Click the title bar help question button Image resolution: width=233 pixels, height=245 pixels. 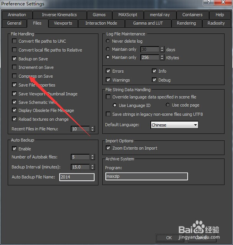pos(208,2)
